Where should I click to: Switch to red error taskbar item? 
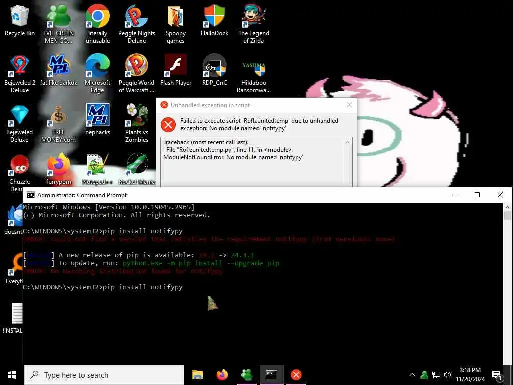(296, 375)
